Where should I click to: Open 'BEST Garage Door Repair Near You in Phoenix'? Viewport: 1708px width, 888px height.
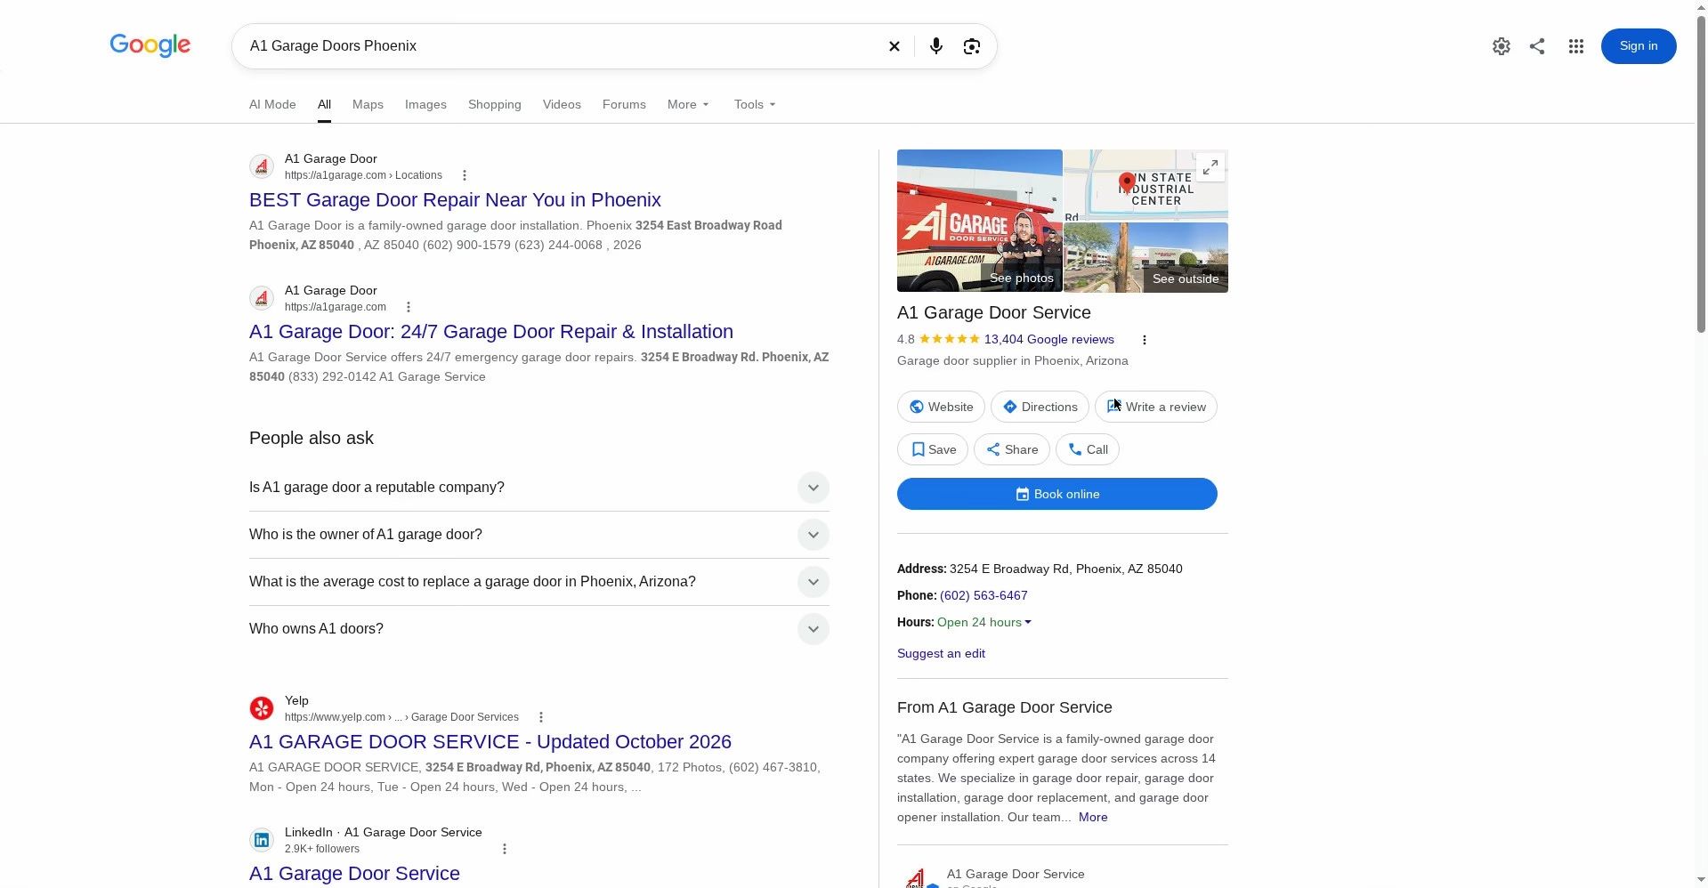click(x=455, y=200)
